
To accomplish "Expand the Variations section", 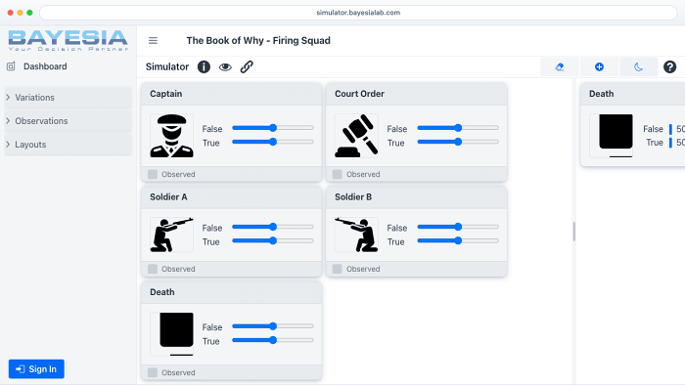I will (x=68, y=98).
